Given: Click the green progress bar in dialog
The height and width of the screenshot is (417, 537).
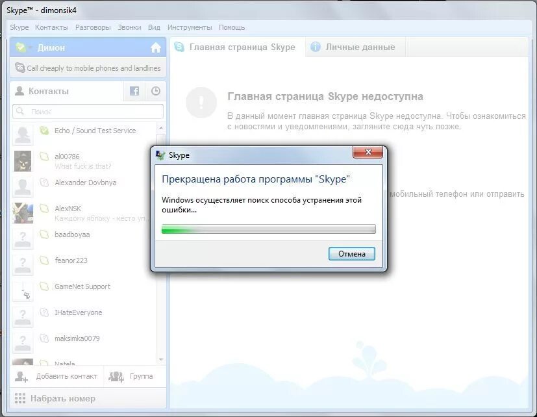Looking at the screenshot, I should (269, 229).
